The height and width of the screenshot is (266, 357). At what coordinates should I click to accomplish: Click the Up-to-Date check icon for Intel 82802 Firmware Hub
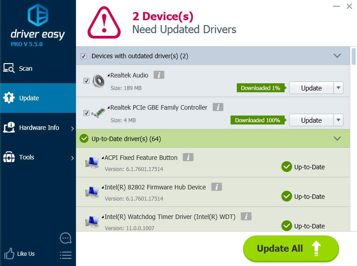pyautogui.click(x=287, y=196)
